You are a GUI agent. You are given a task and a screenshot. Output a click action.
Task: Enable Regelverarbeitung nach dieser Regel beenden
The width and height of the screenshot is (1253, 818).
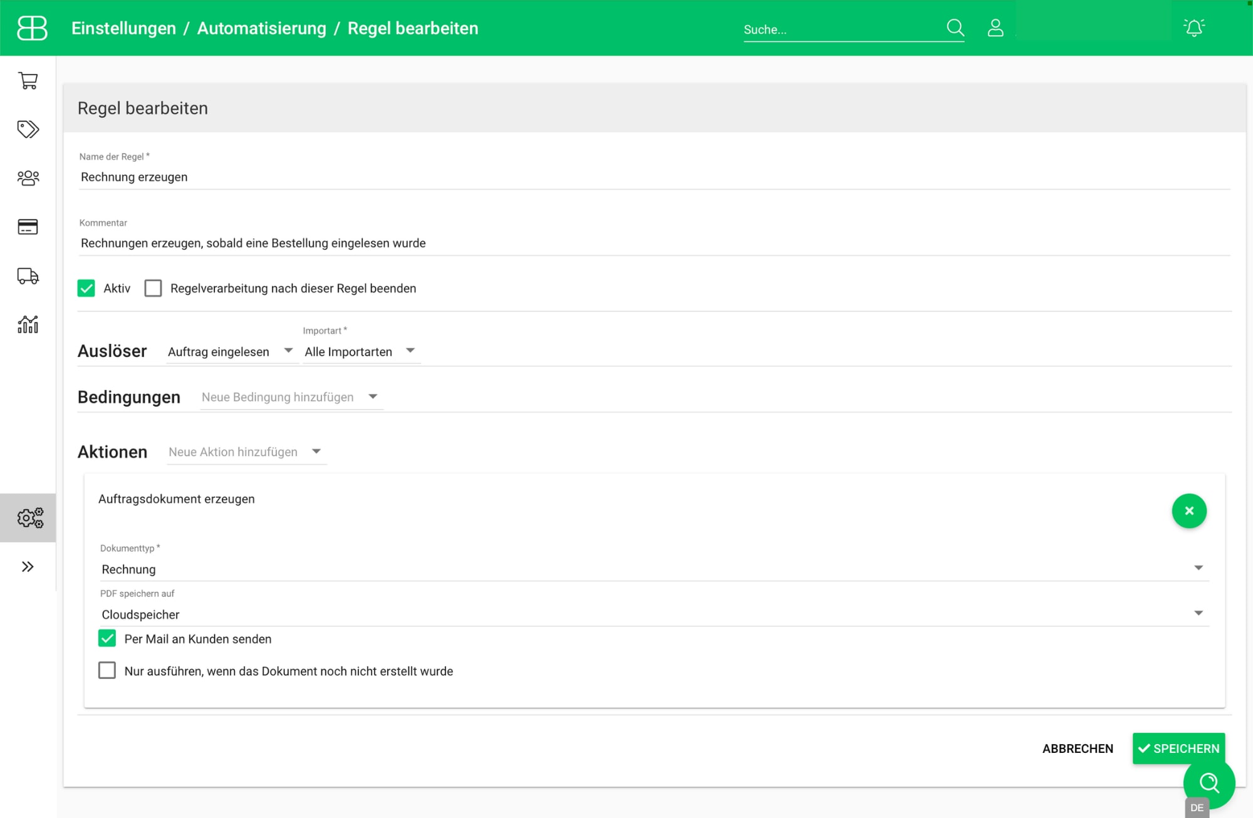pos(153,288)
